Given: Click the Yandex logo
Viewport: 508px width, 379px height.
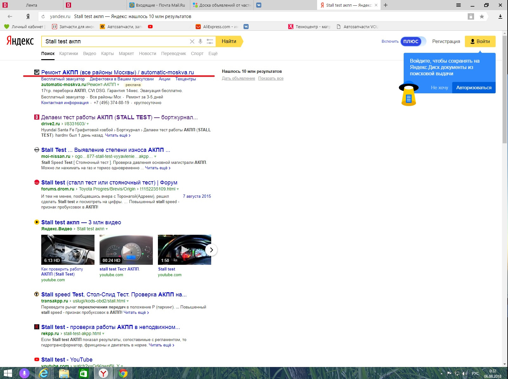Looking at the screenshot, I should pyautogui.click(x=20, y=41).
